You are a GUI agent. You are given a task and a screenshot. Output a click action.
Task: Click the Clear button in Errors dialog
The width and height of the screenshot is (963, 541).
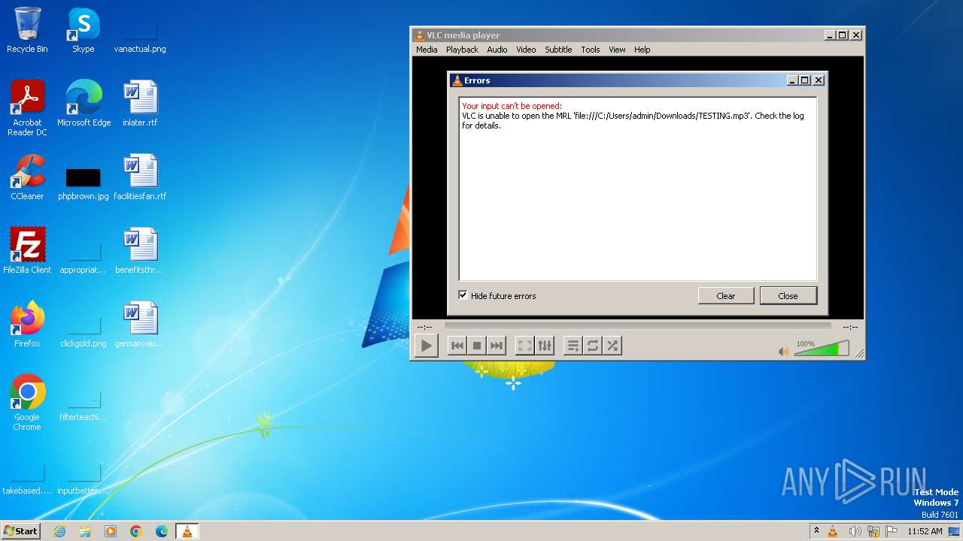726,296
